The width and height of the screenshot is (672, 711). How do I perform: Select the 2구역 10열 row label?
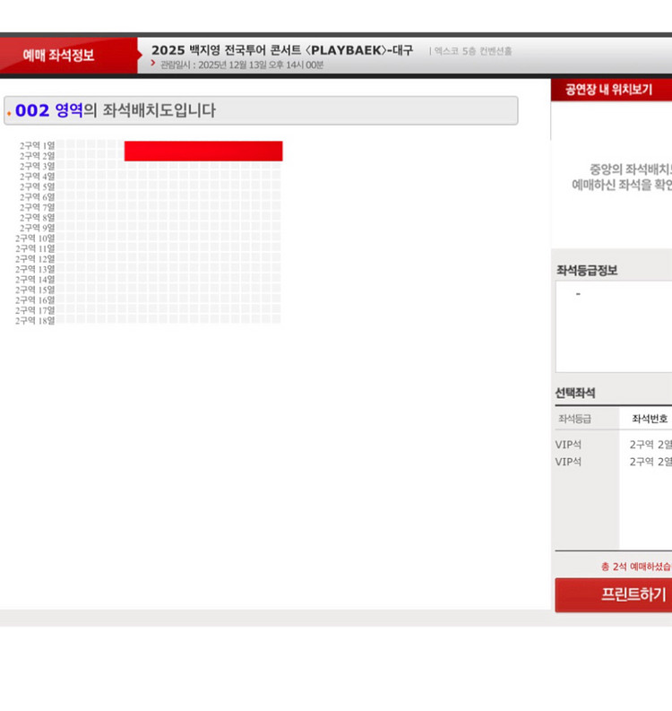click(x=35, y=238)
